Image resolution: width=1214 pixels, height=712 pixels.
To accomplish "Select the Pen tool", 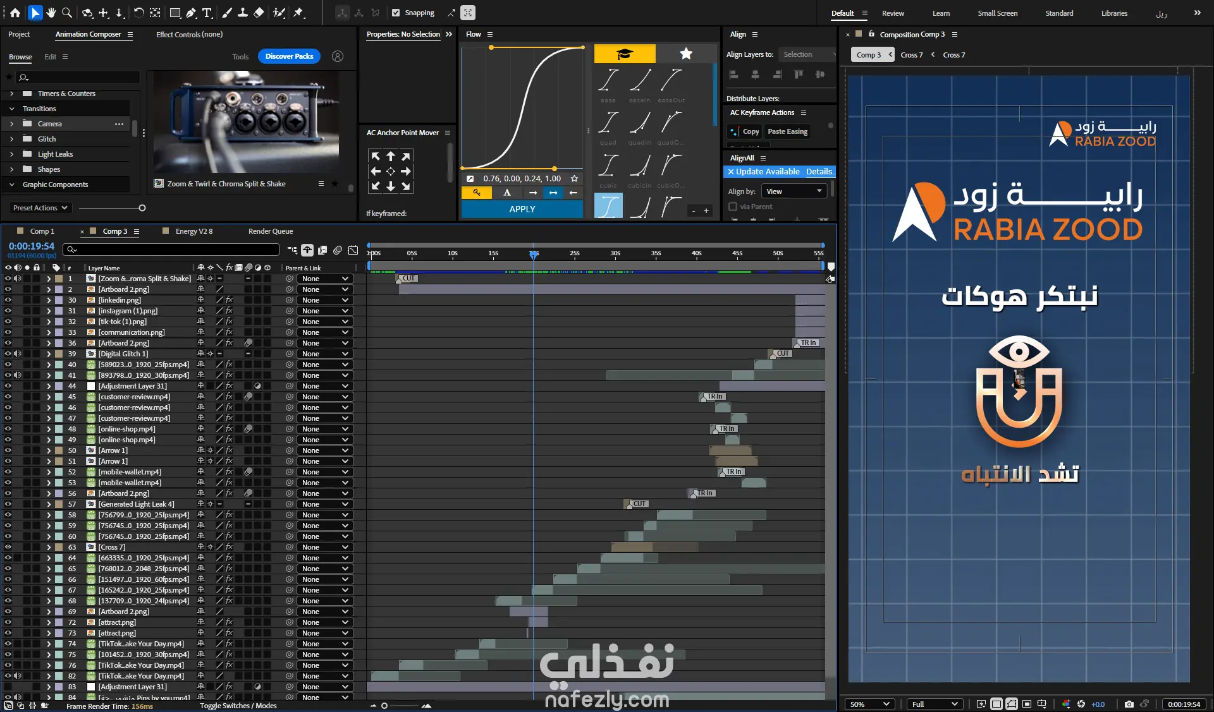I will coord(191,13).
